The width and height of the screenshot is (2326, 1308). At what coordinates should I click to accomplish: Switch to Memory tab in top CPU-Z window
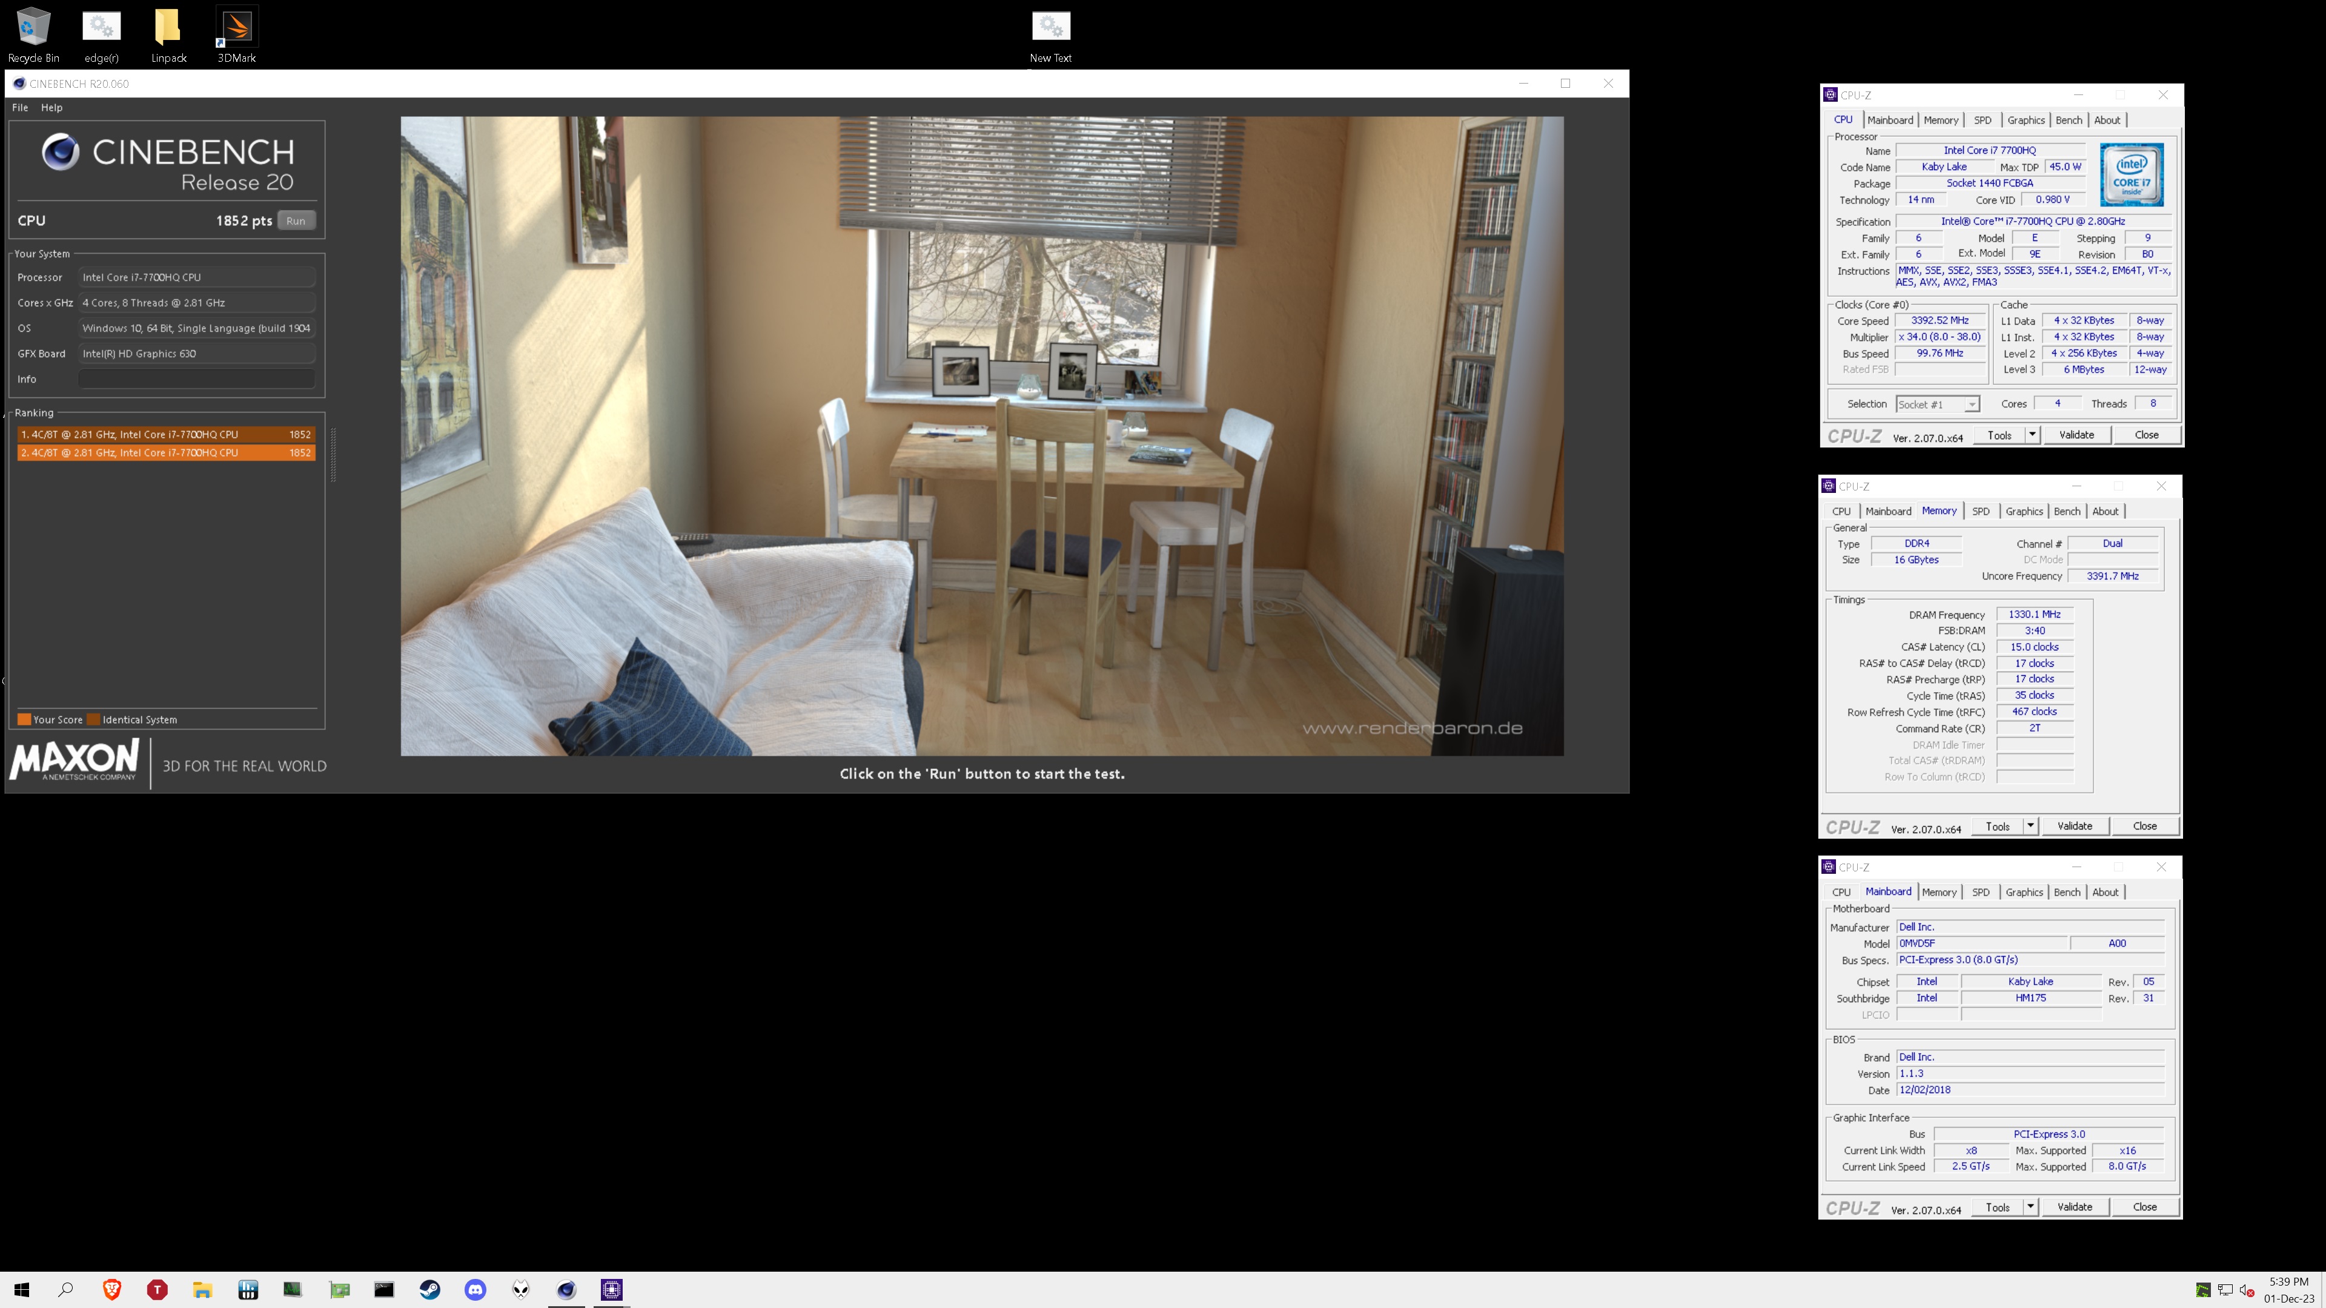point(1940,120)
